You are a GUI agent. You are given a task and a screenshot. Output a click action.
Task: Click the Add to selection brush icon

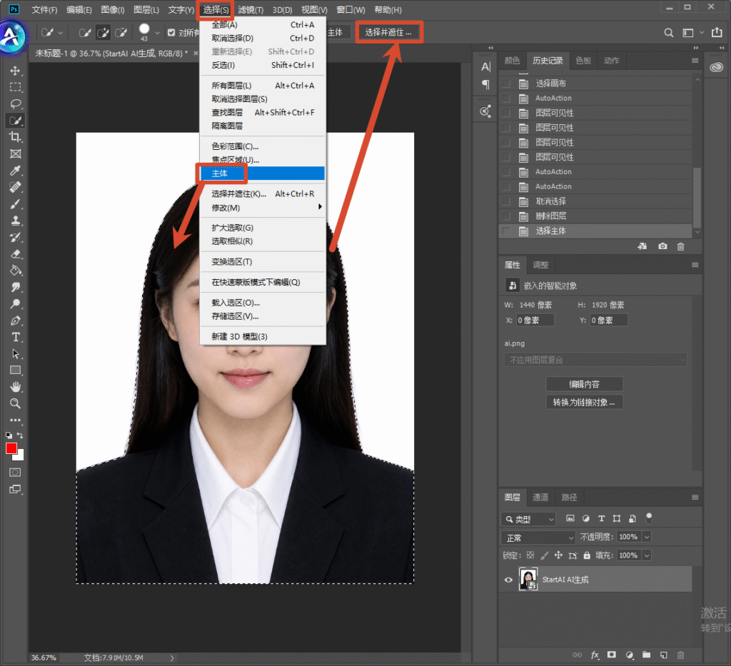coord(103,33)
